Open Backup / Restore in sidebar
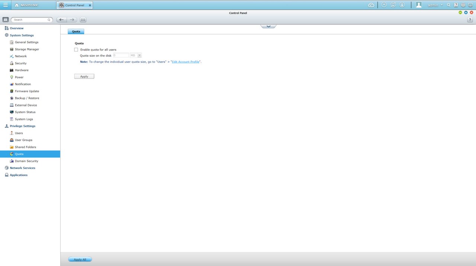This screenshot has width=476, height=266. click(27, 98)
